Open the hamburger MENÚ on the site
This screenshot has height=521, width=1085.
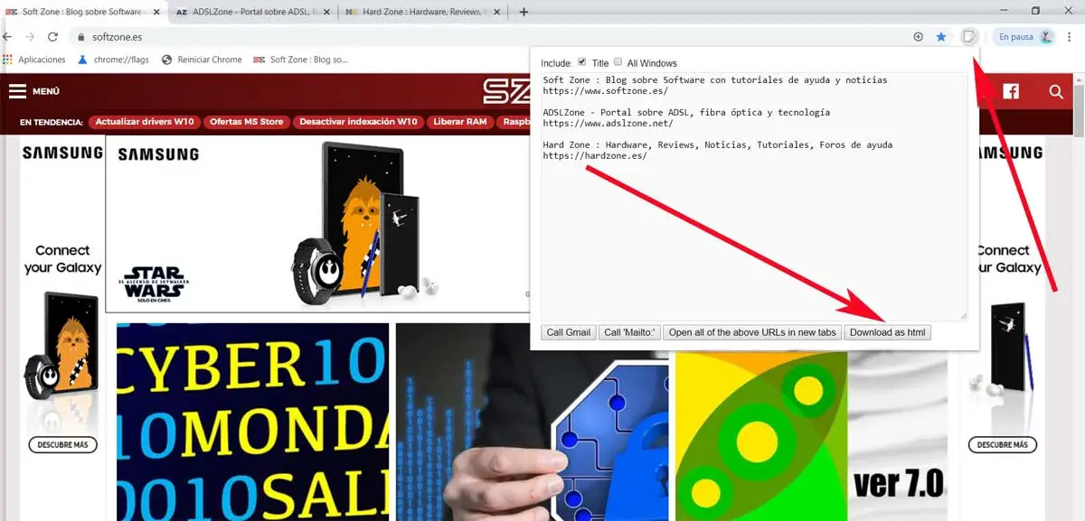point(34,91)
